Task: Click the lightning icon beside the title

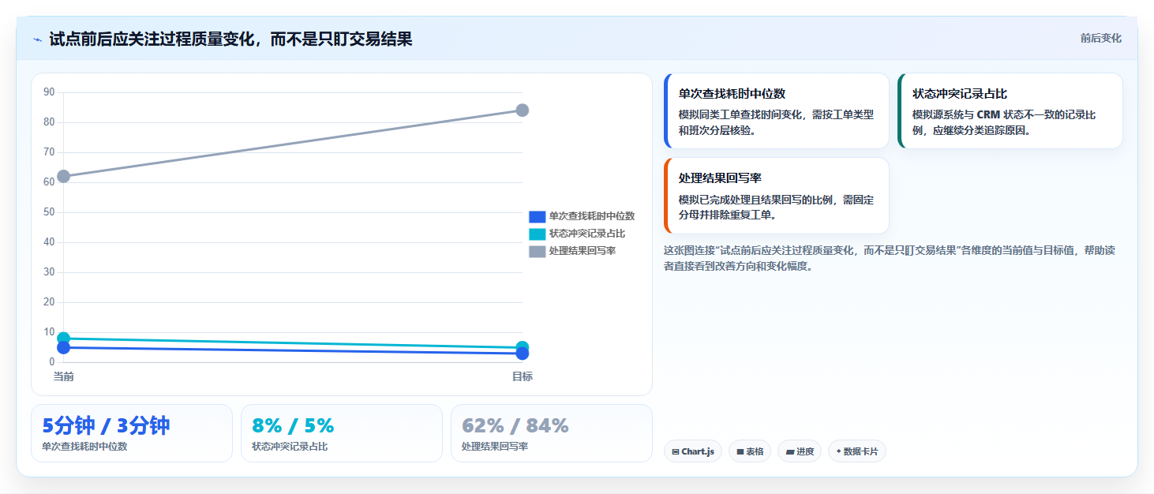Action: [x=37, y=39]
